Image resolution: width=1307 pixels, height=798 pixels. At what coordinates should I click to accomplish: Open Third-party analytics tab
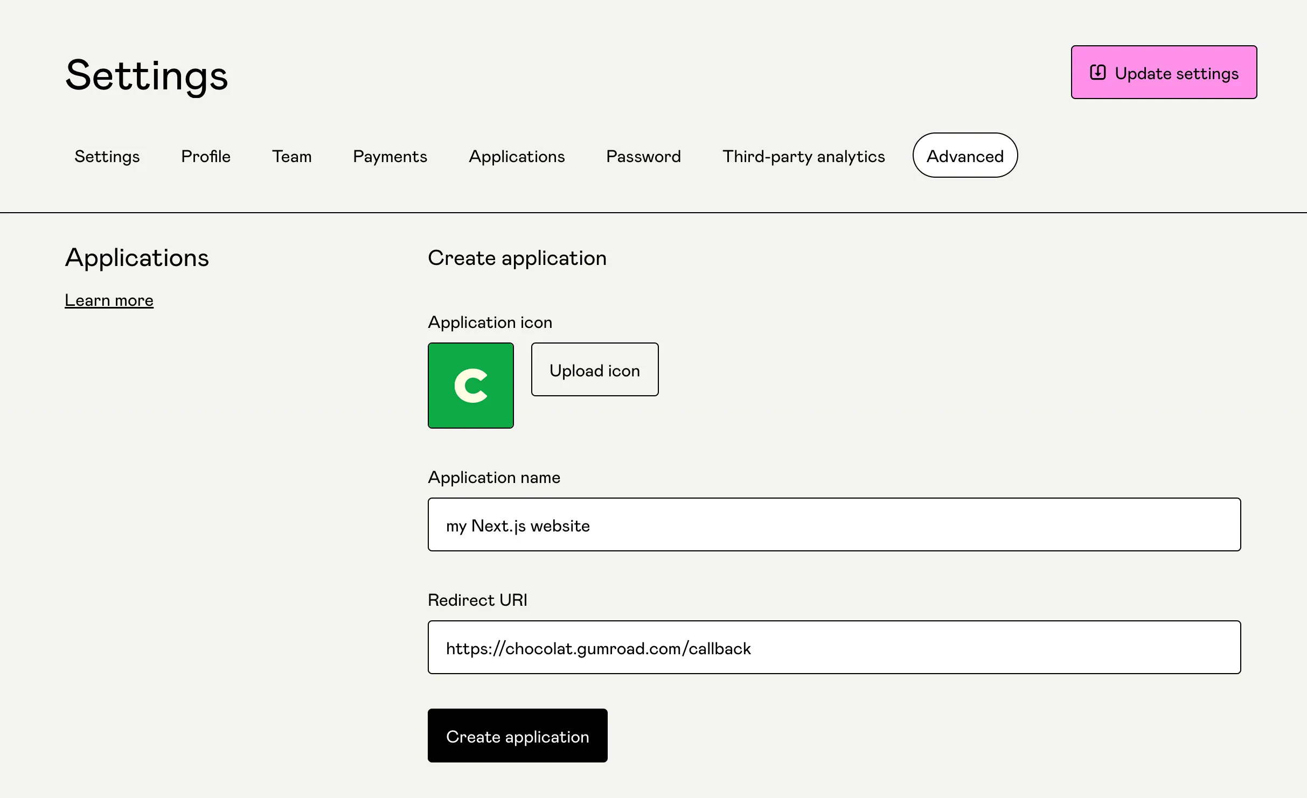[803, 156]
